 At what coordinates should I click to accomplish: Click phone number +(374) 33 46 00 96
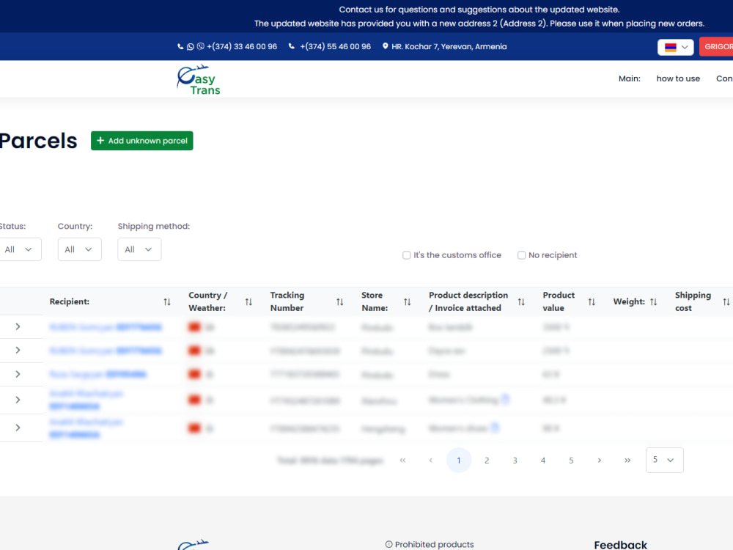pyautogui.click(x=242, y=47)
